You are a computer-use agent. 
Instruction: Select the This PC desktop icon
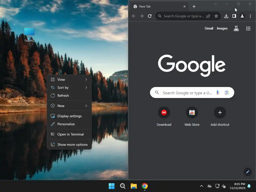29,35
